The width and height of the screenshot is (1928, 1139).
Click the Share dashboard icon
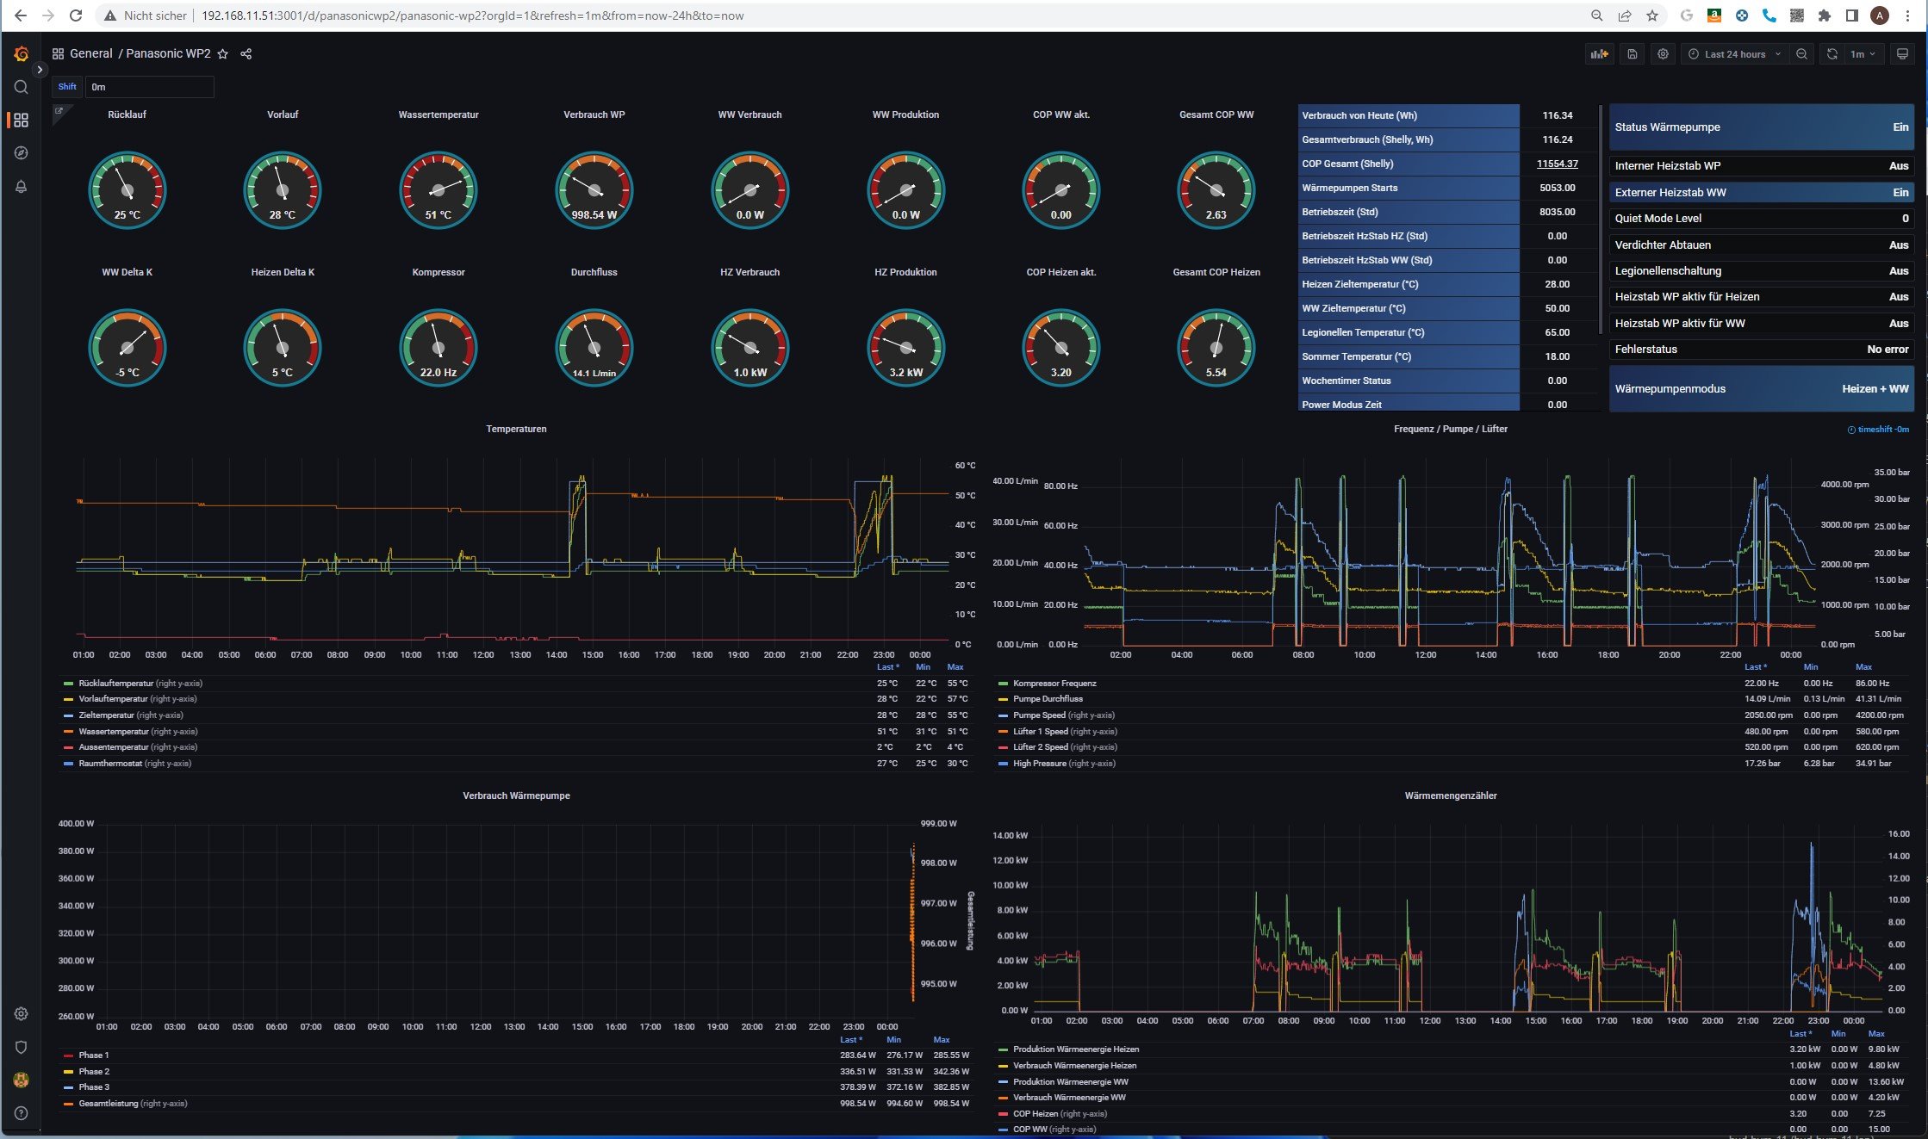246,54
